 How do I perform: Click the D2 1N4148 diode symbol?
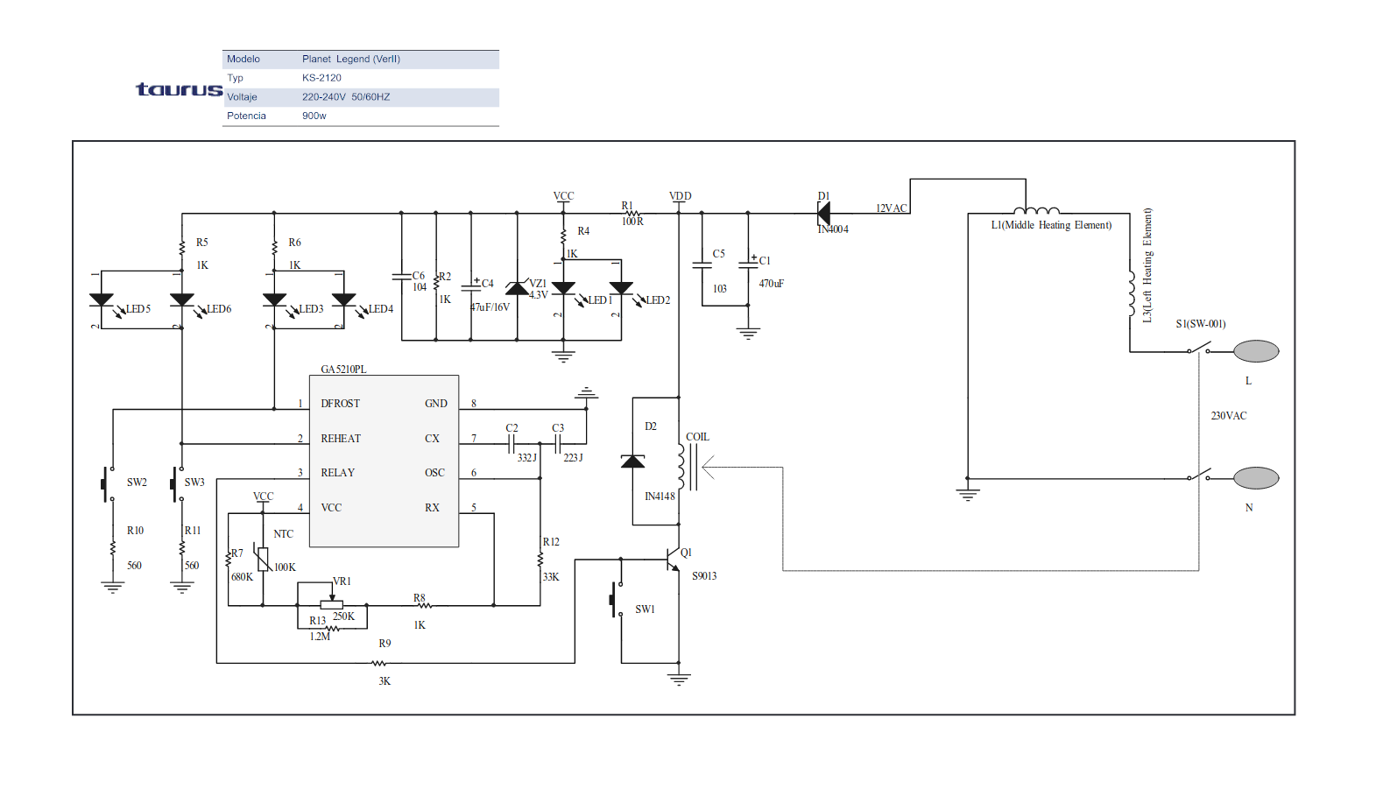click(632, 461)
